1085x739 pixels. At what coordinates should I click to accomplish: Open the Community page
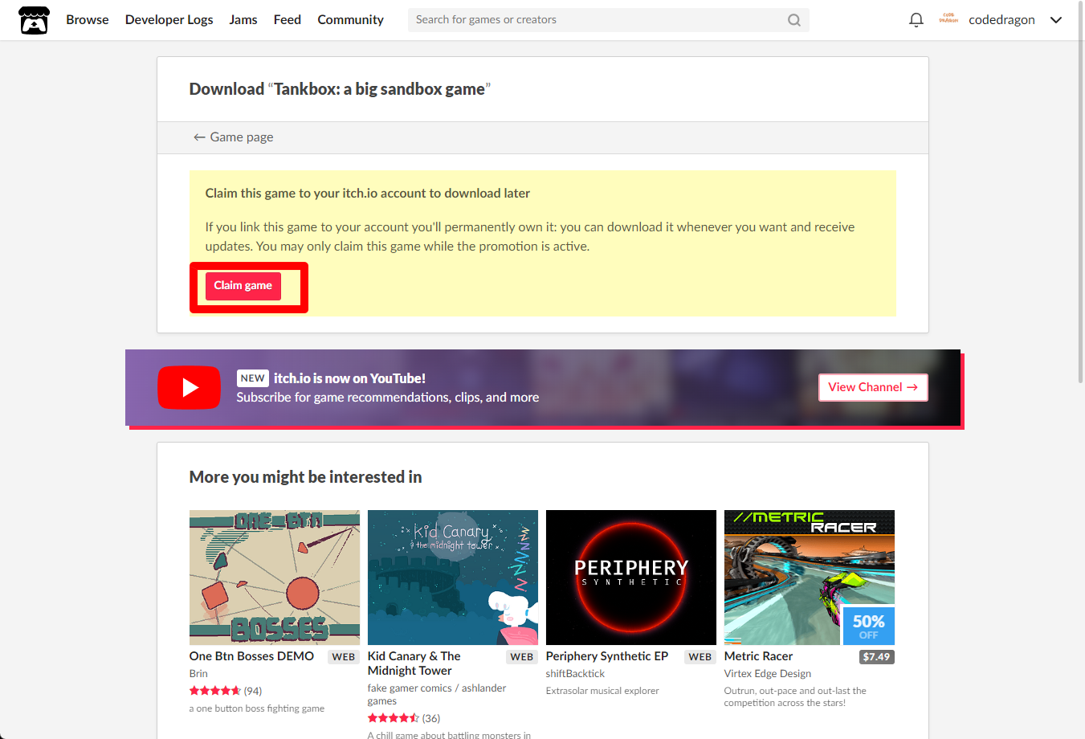point(350,19)
